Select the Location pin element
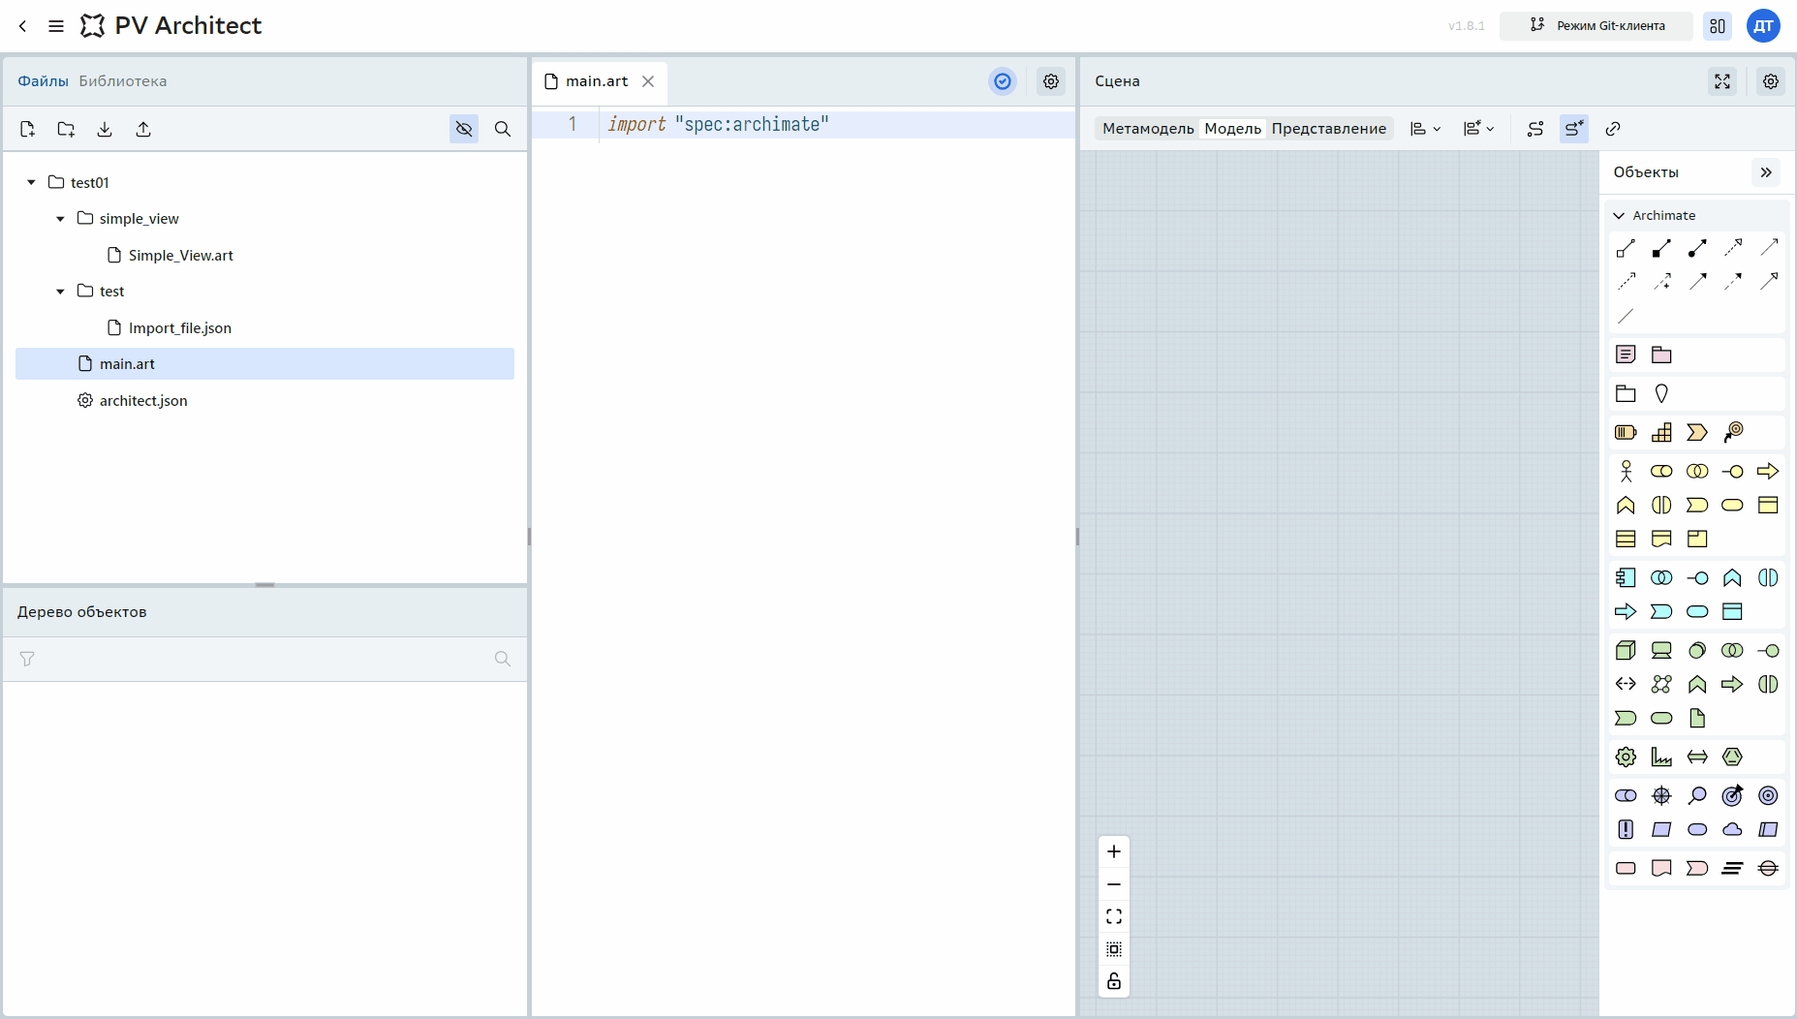The height and width of the screenshot is (1019, 1797). [1661, 393]
